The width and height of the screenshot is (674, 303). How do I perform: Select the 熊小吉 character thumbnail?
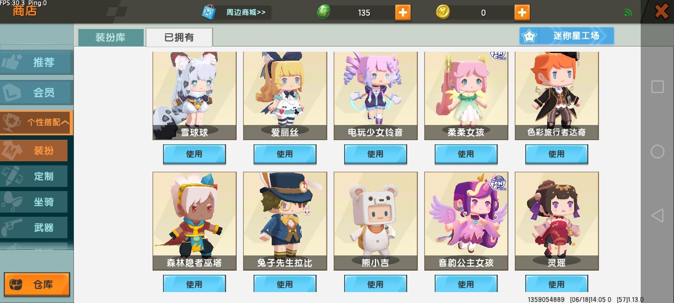pos(375,221)
